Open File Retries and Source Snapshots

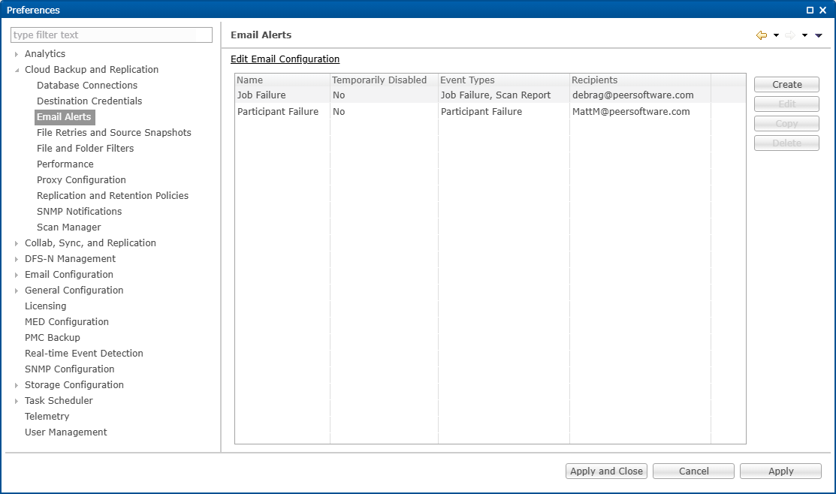pos(113,133)
